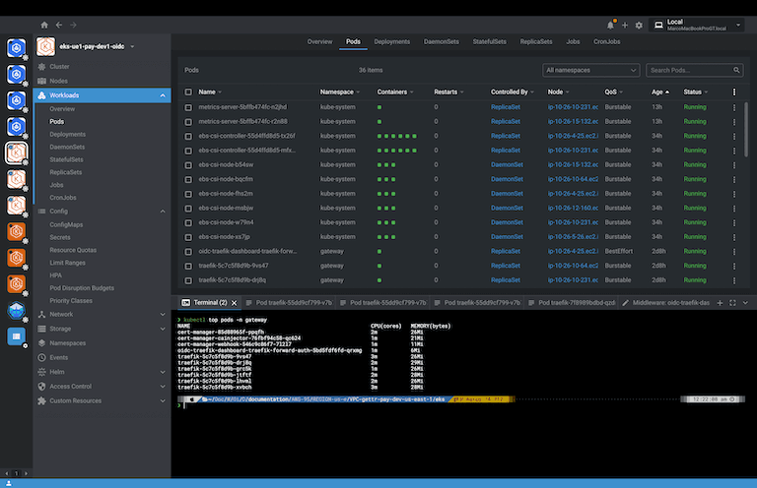Screen dimensions: 757x488
Task: Navigate forward with the right arrow
Action: [73, 25]
